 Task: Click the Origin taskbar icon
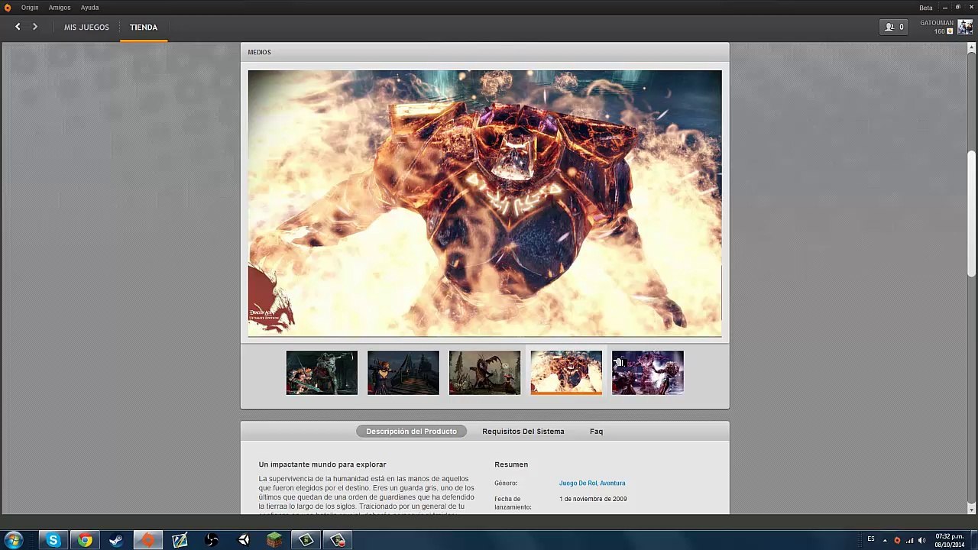pos(147,541)
